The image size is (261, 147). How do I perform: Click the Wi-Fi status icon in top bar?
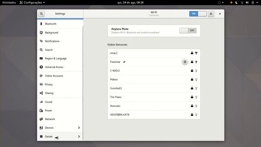242,2
